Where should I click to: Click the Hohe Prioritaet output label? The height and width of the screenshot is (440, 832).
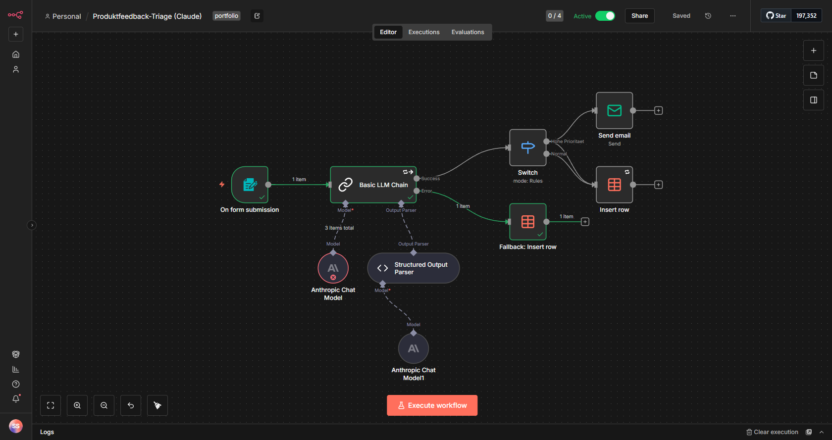pos(568,142)
